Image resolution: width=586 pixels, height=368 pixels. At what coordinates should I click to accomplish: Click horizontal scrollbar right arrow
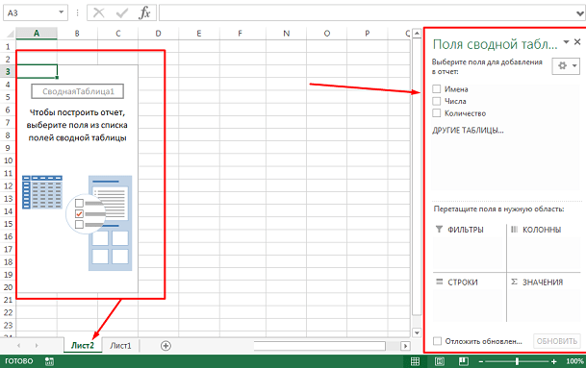(405, 346)
